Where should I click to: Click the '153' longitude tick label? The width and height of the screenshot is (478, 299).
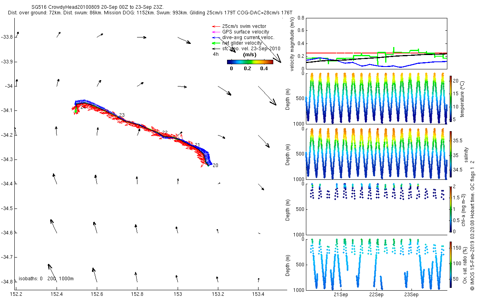click(178, 294)
